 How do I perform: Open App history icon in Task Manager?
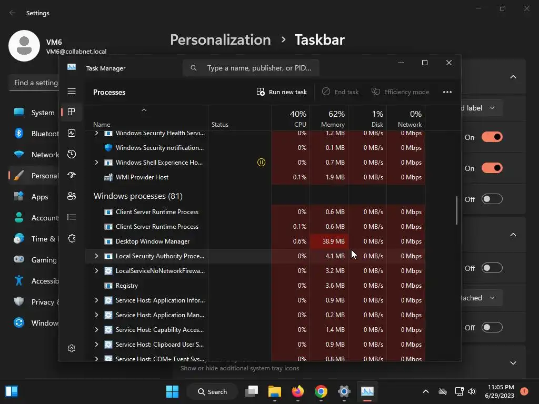(x=72, y=154)
